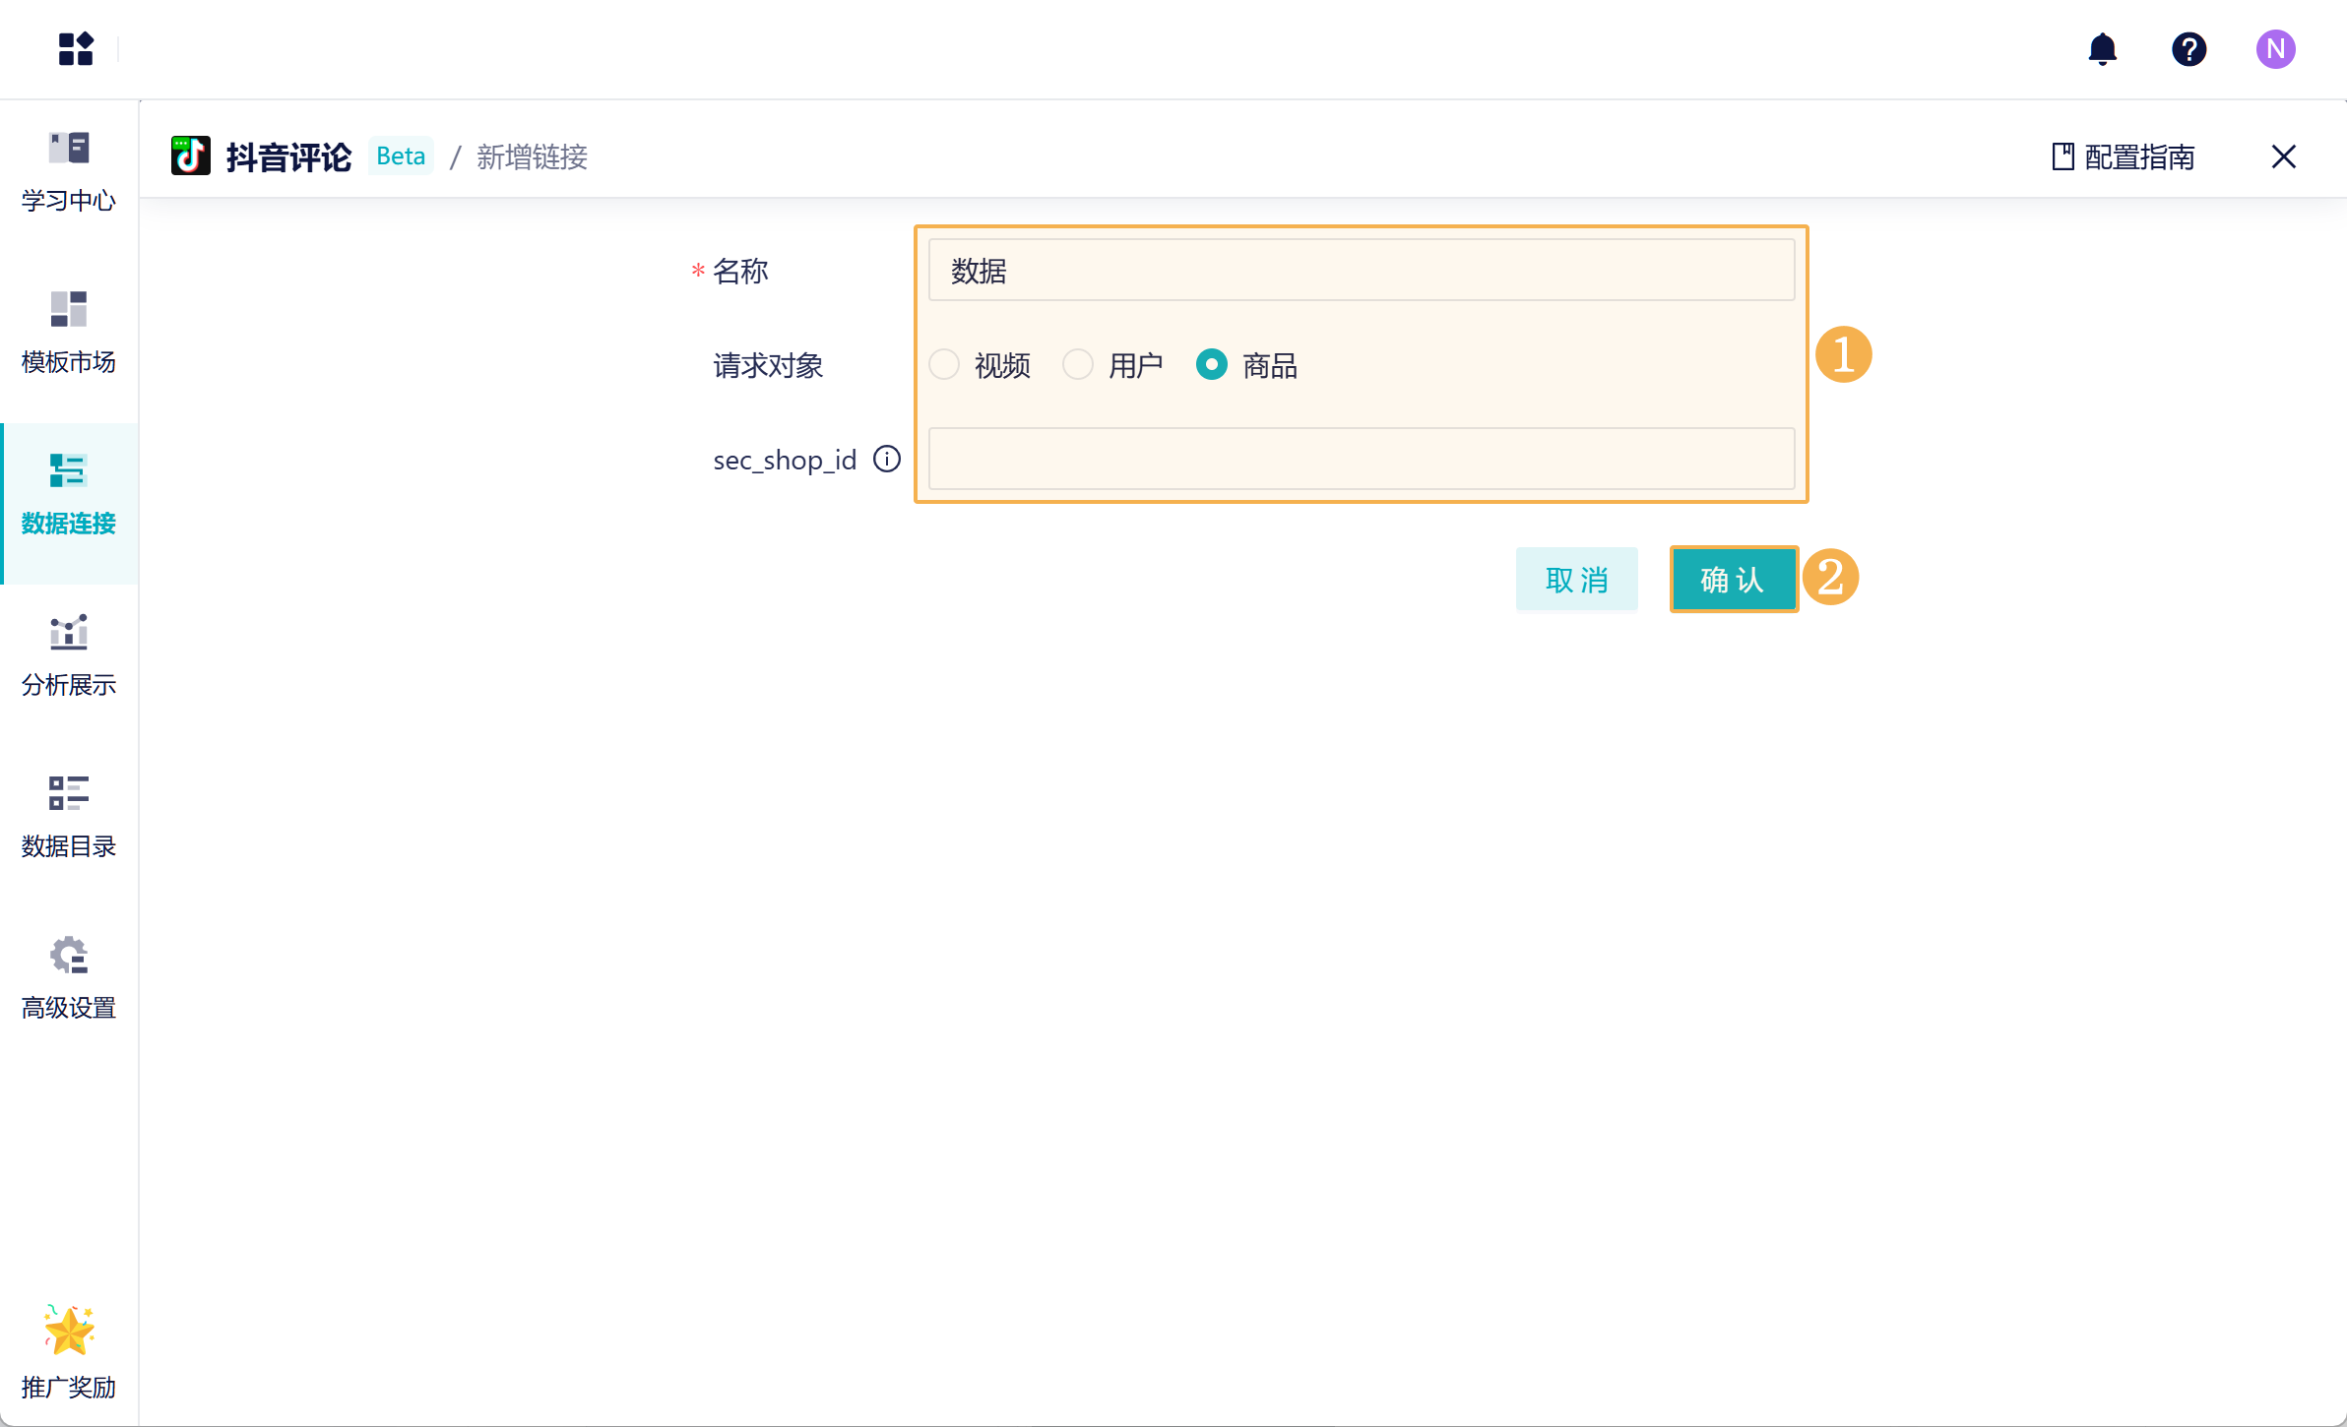Viewport: 2347px width, 1427px height.
Task: Open the notifications bell
Action: [2102, 48]
